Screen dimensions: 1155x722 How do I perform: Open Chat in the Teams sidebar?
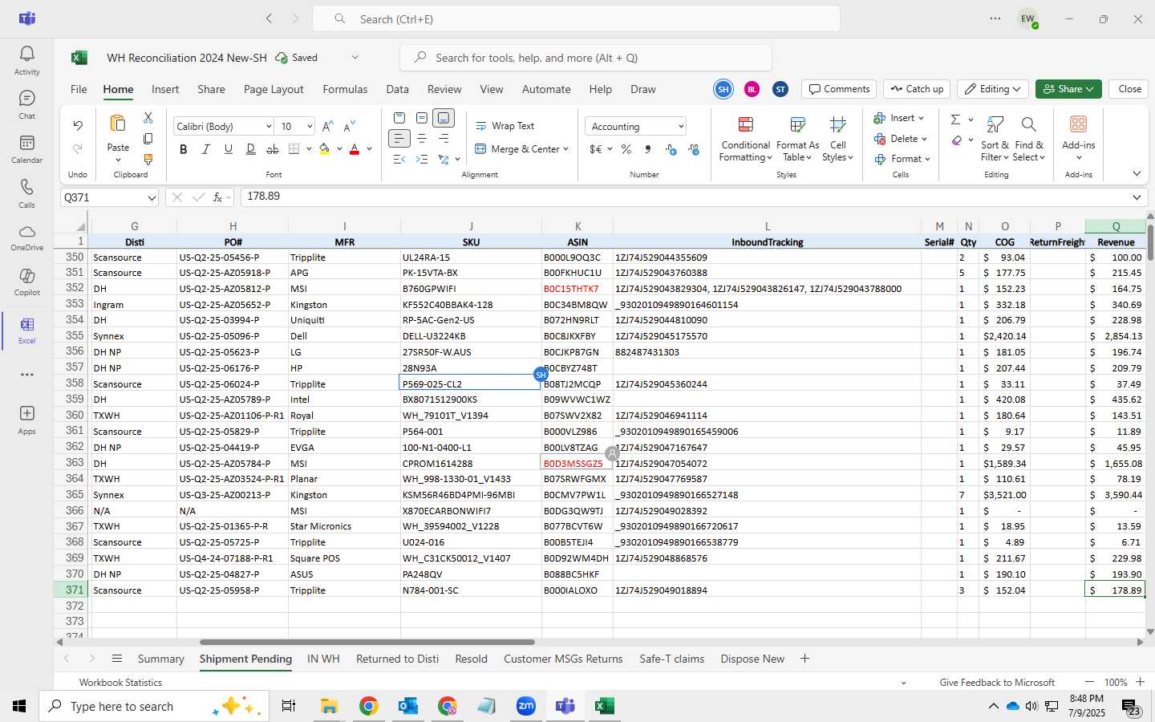pyautogui.click(x=26, y=104)
